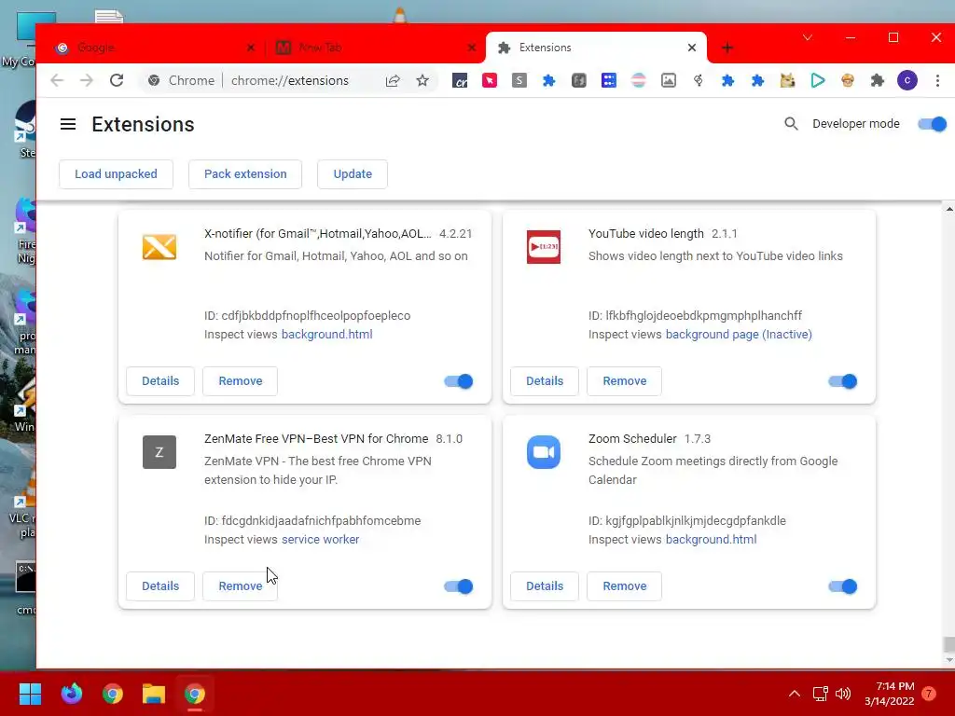Inspect YouTube video length background page link
The image size is (955, 716).
point(739,335)
